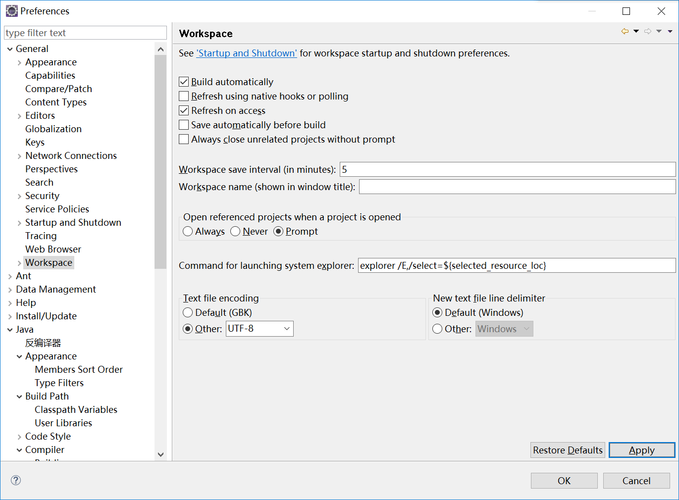Click the Apply button
679x500 pixels.
pos(642,450)
